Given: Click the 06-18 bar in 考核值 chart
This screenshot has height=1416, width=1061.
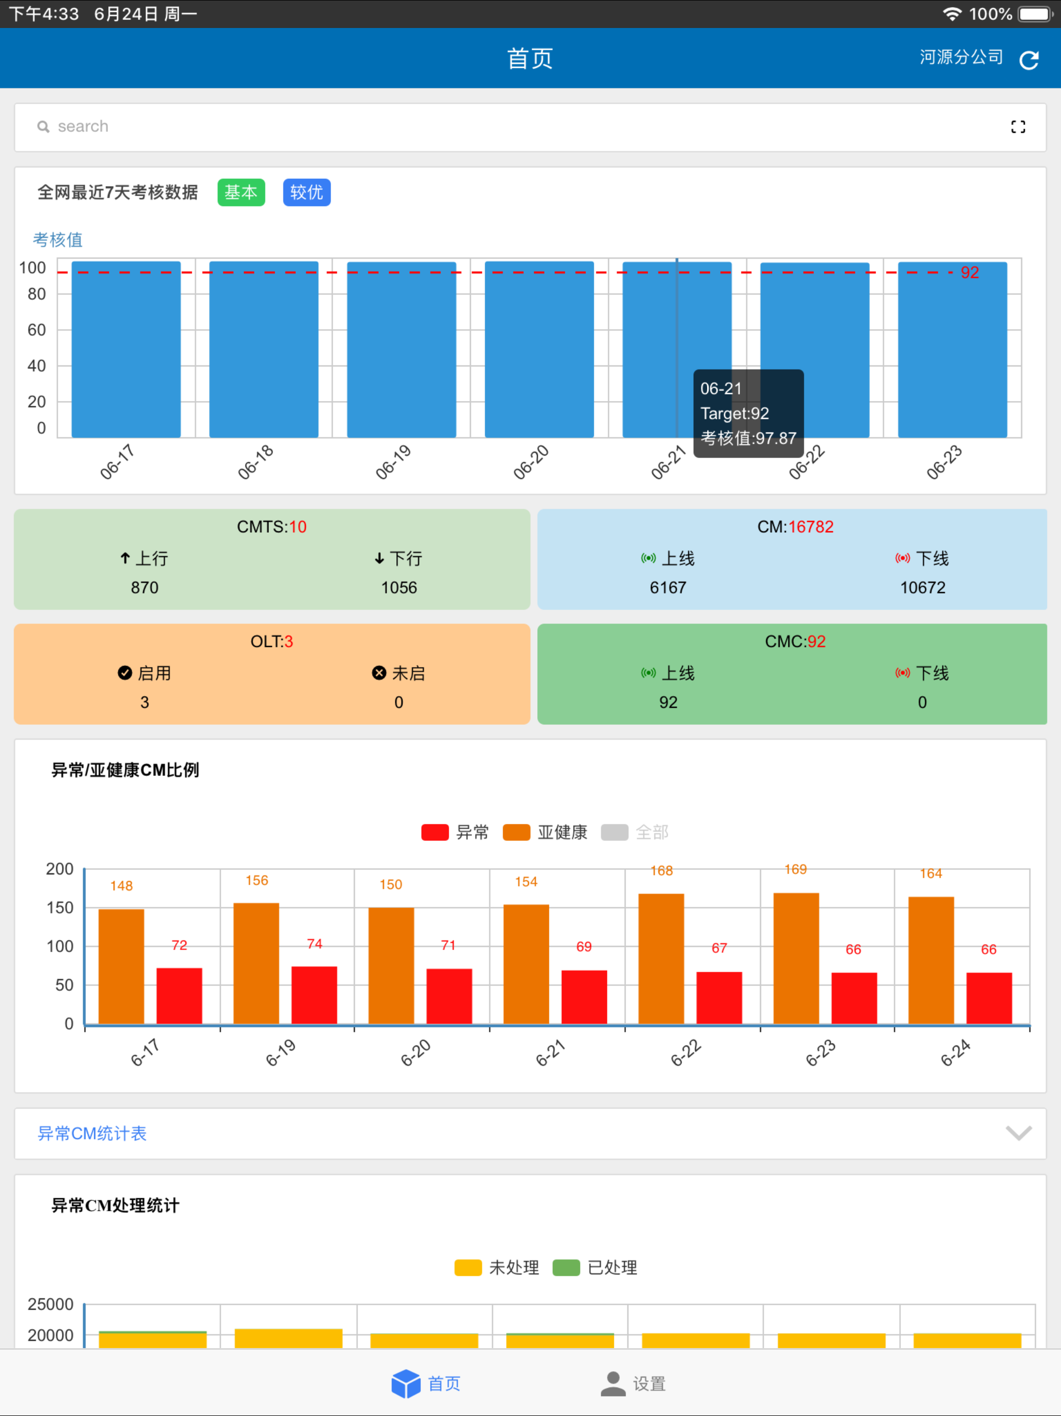Looking at the screenshot, I should (x=264, y=349).
